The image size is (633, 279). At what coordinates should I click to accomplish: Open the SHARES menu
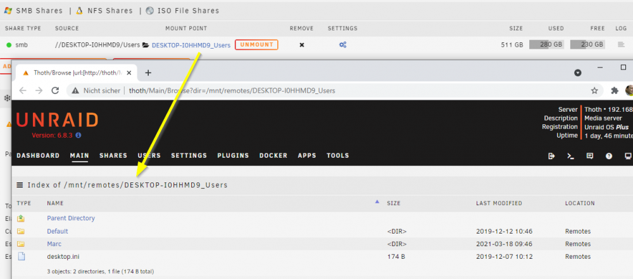[x=113, y=155]
